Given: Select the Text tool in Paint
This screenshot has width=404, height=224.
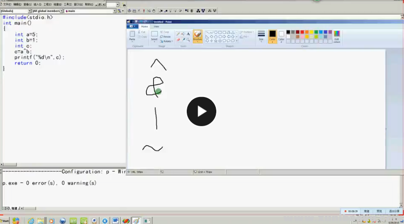Looking at the screenshot, I should pyautogui.click(x=188, y=34).
